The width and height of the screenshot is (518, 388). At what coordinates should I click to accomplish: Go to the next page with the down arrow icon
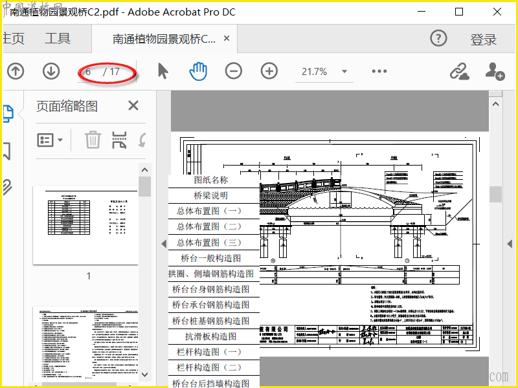(x=51, y=71)
